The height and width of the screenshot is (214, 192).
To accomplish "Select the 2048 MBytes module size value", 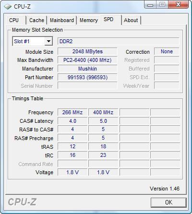I will point(87,51).
